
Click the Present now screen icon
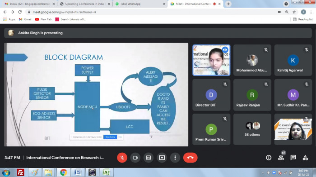click(x=162, y=158)
